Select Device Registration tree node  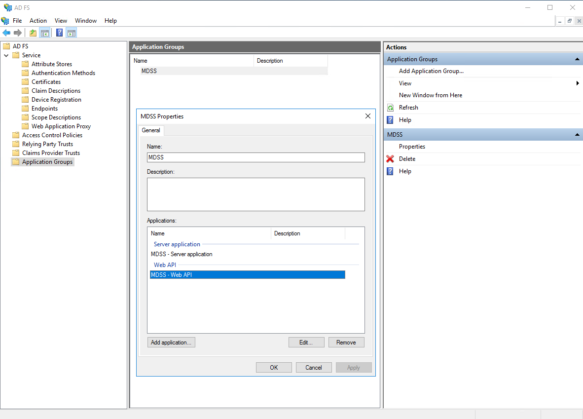tap(56, 100)
